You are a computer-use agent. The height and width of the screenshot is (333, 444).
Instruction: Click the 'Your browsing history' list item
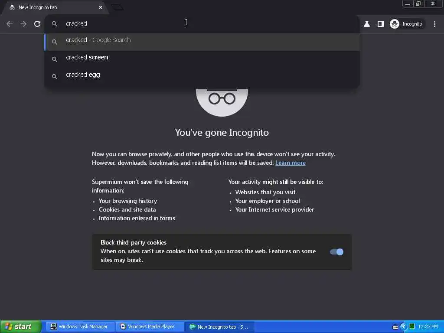click(x=128, y=201)
